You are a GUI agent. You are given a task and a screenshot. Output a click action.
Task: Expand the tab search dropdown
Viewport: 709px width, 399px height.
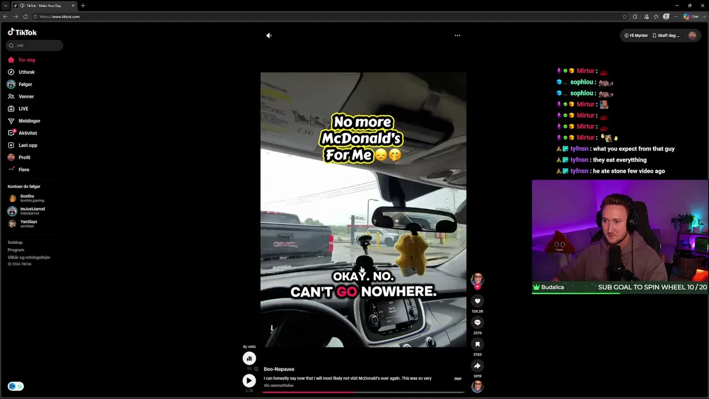point(5,6)
